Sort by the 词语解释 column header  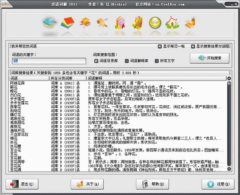pyautogui.click(x=156, y=79)
